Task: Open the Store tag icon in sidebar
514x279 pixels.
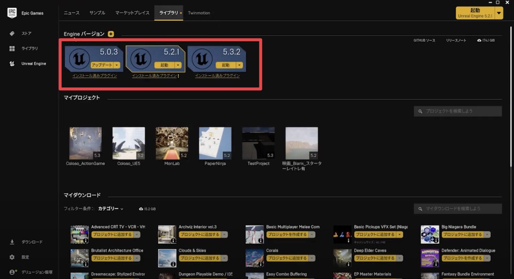Action: 12,33
